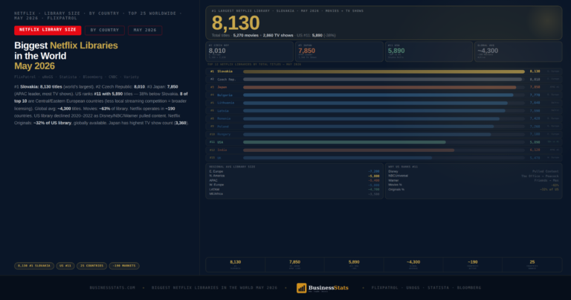Open the #11 USA 5,890 card
571x300 pixels.
point(428,51)
